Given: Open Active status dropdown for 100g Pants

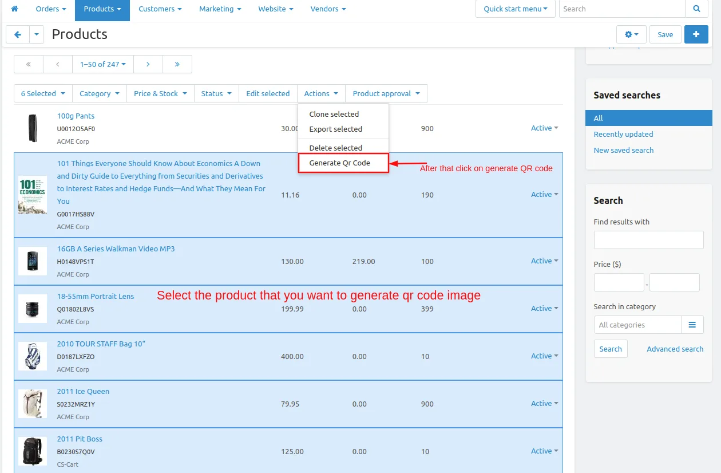Looking at the screenshot, I should [544, 128].
